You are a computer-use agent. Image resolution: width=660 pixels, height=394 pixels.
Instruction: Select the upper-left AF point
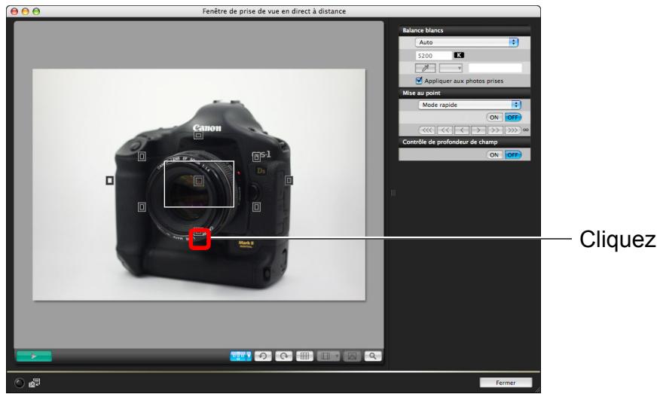pyautogui.click(x=142, y=157)
